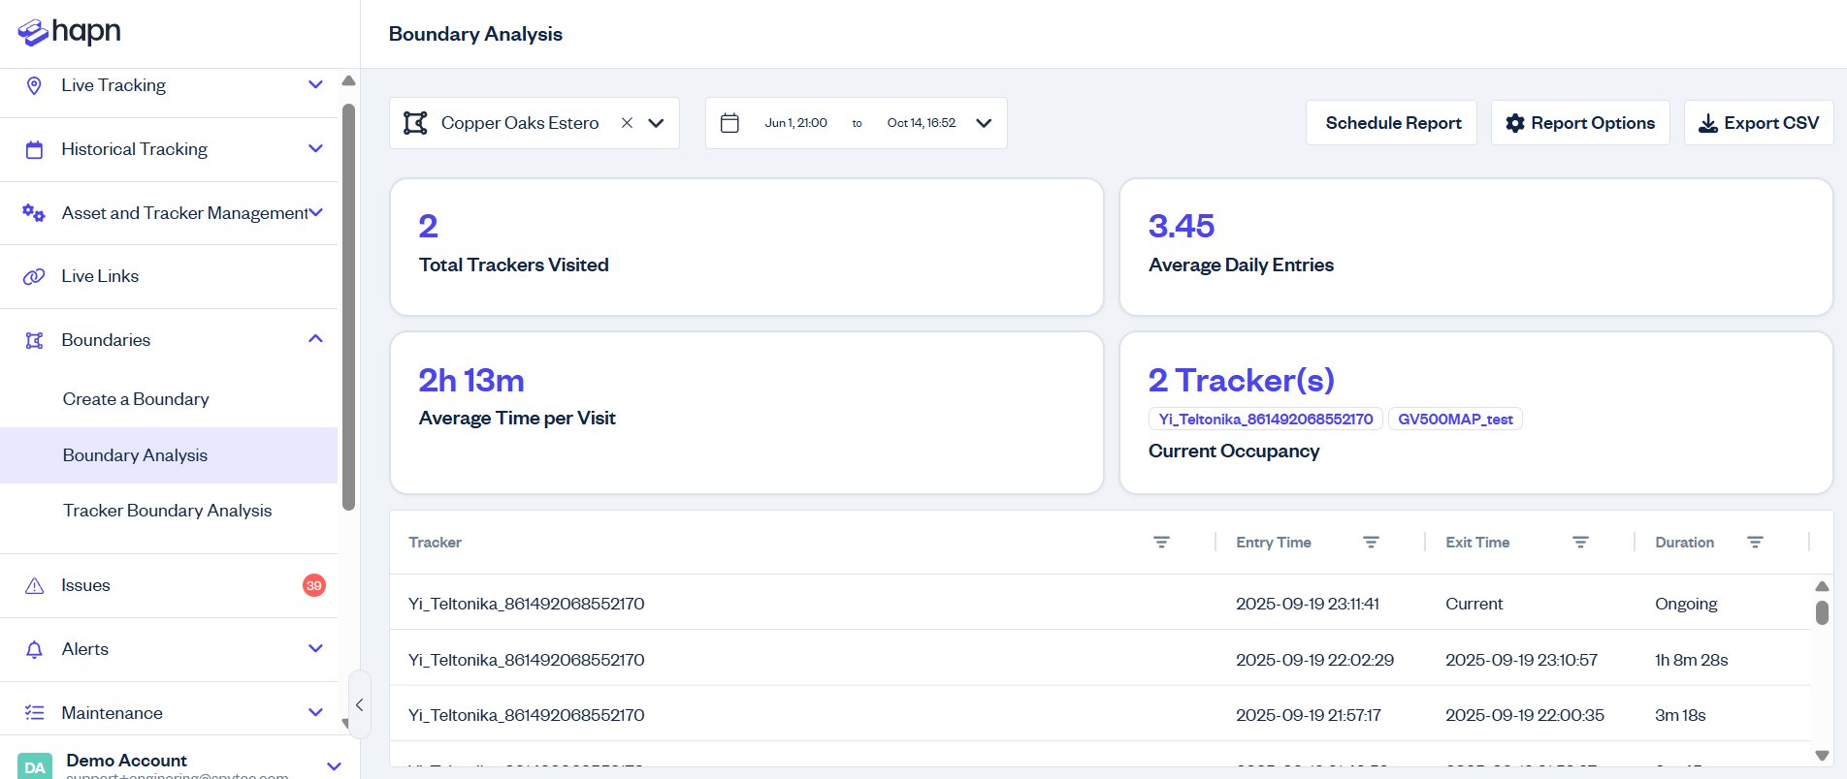Open the boundary selector dropdown
Image resolution: width=1847 pixels, height=779 pixels.
pos(657,123)
